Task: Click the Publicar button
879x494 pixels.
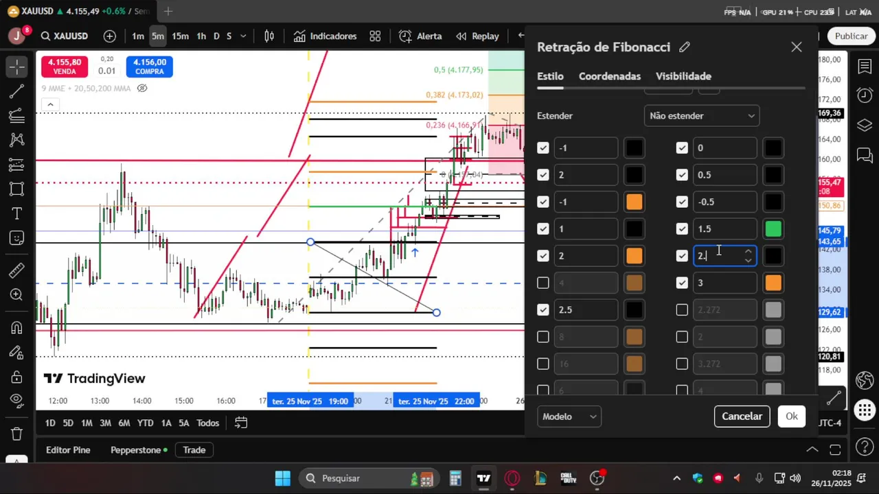Action: [852, 36]
